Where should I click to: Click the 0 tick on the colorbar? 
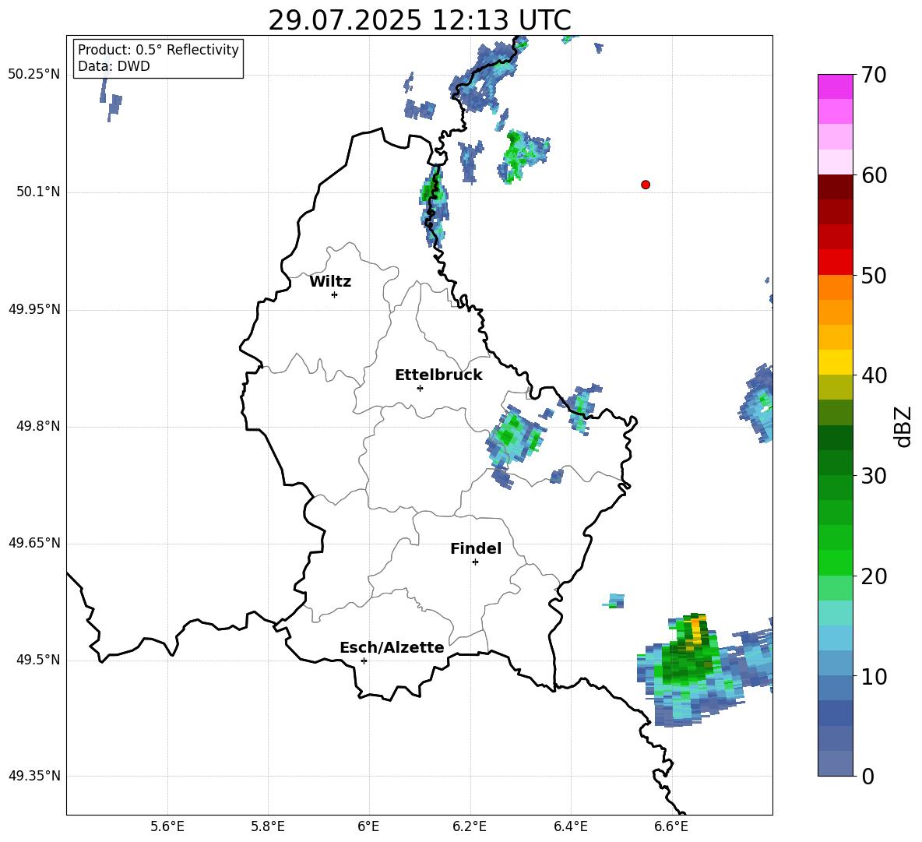click(867, 776)
